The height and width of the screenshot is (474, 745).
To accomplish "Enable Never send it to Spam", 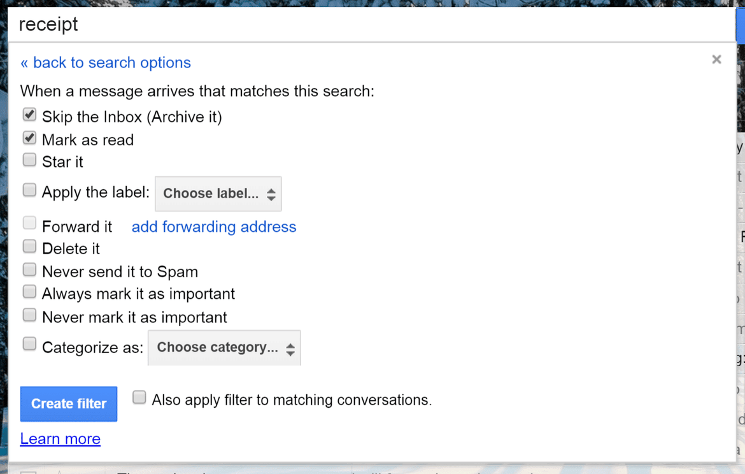I will (x=29, y=269).
